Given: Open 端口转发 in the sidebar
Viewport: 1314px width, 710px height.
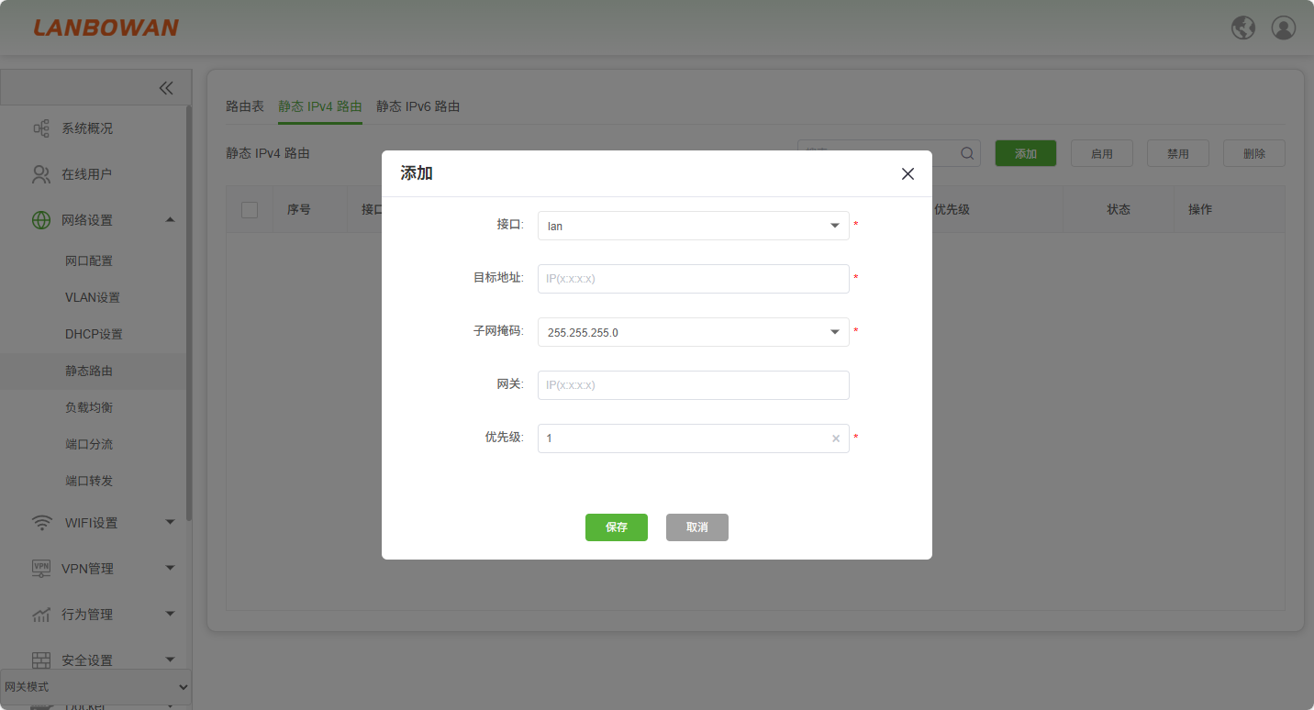Looking at the screenshot, I should pos(89,482).
